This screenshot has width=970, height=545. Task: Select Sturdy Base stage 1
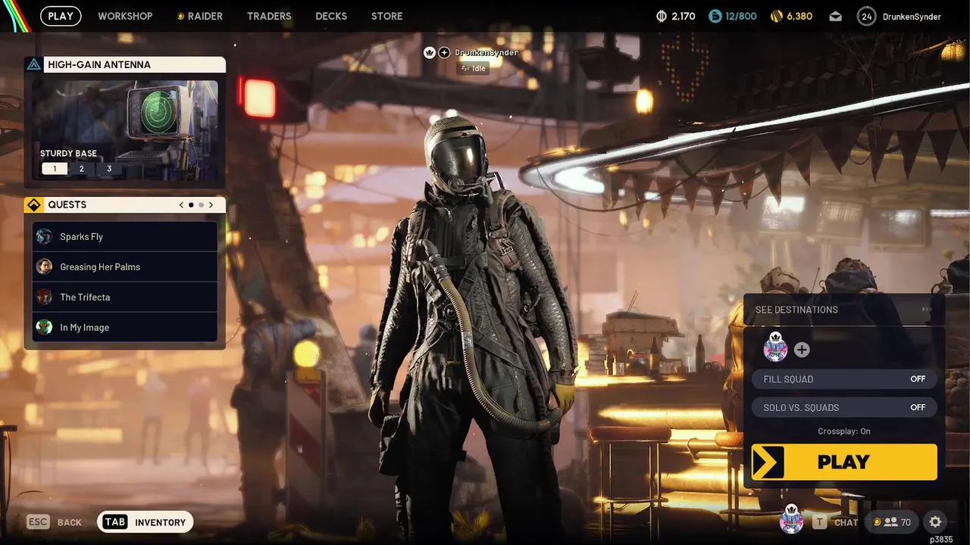pyautogui.click(x=55, y=169)
